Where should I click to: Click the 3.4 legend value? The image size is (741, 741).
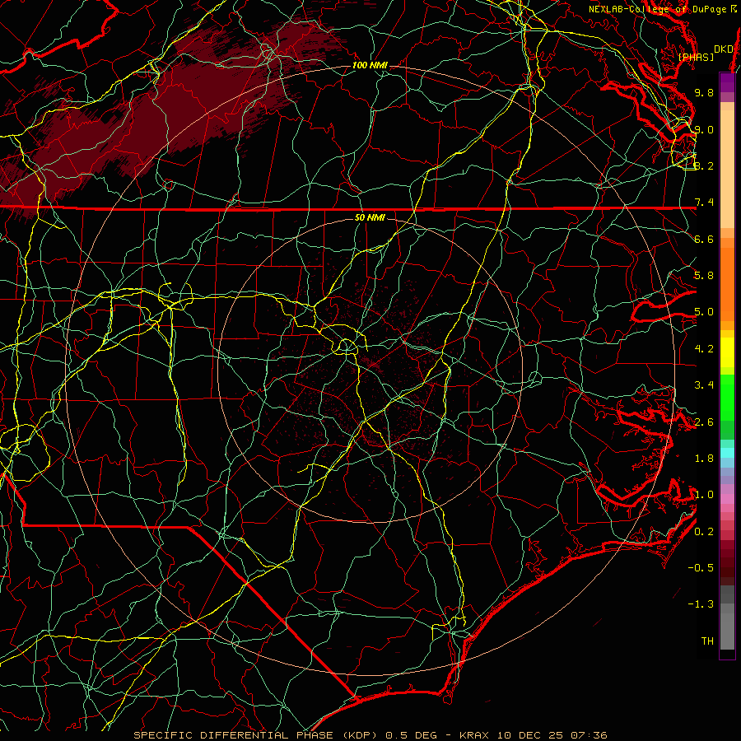(x=704, y=385)
